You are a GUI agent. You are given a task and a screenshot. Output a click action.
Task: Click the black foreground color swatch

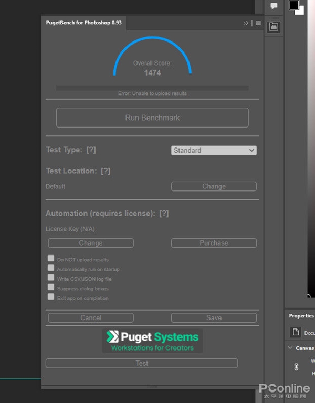[294, 5]
